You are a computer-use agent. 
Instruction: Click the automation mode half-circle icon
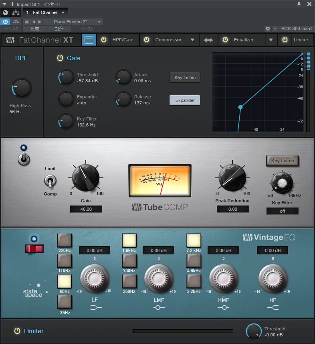coord(16,22)
